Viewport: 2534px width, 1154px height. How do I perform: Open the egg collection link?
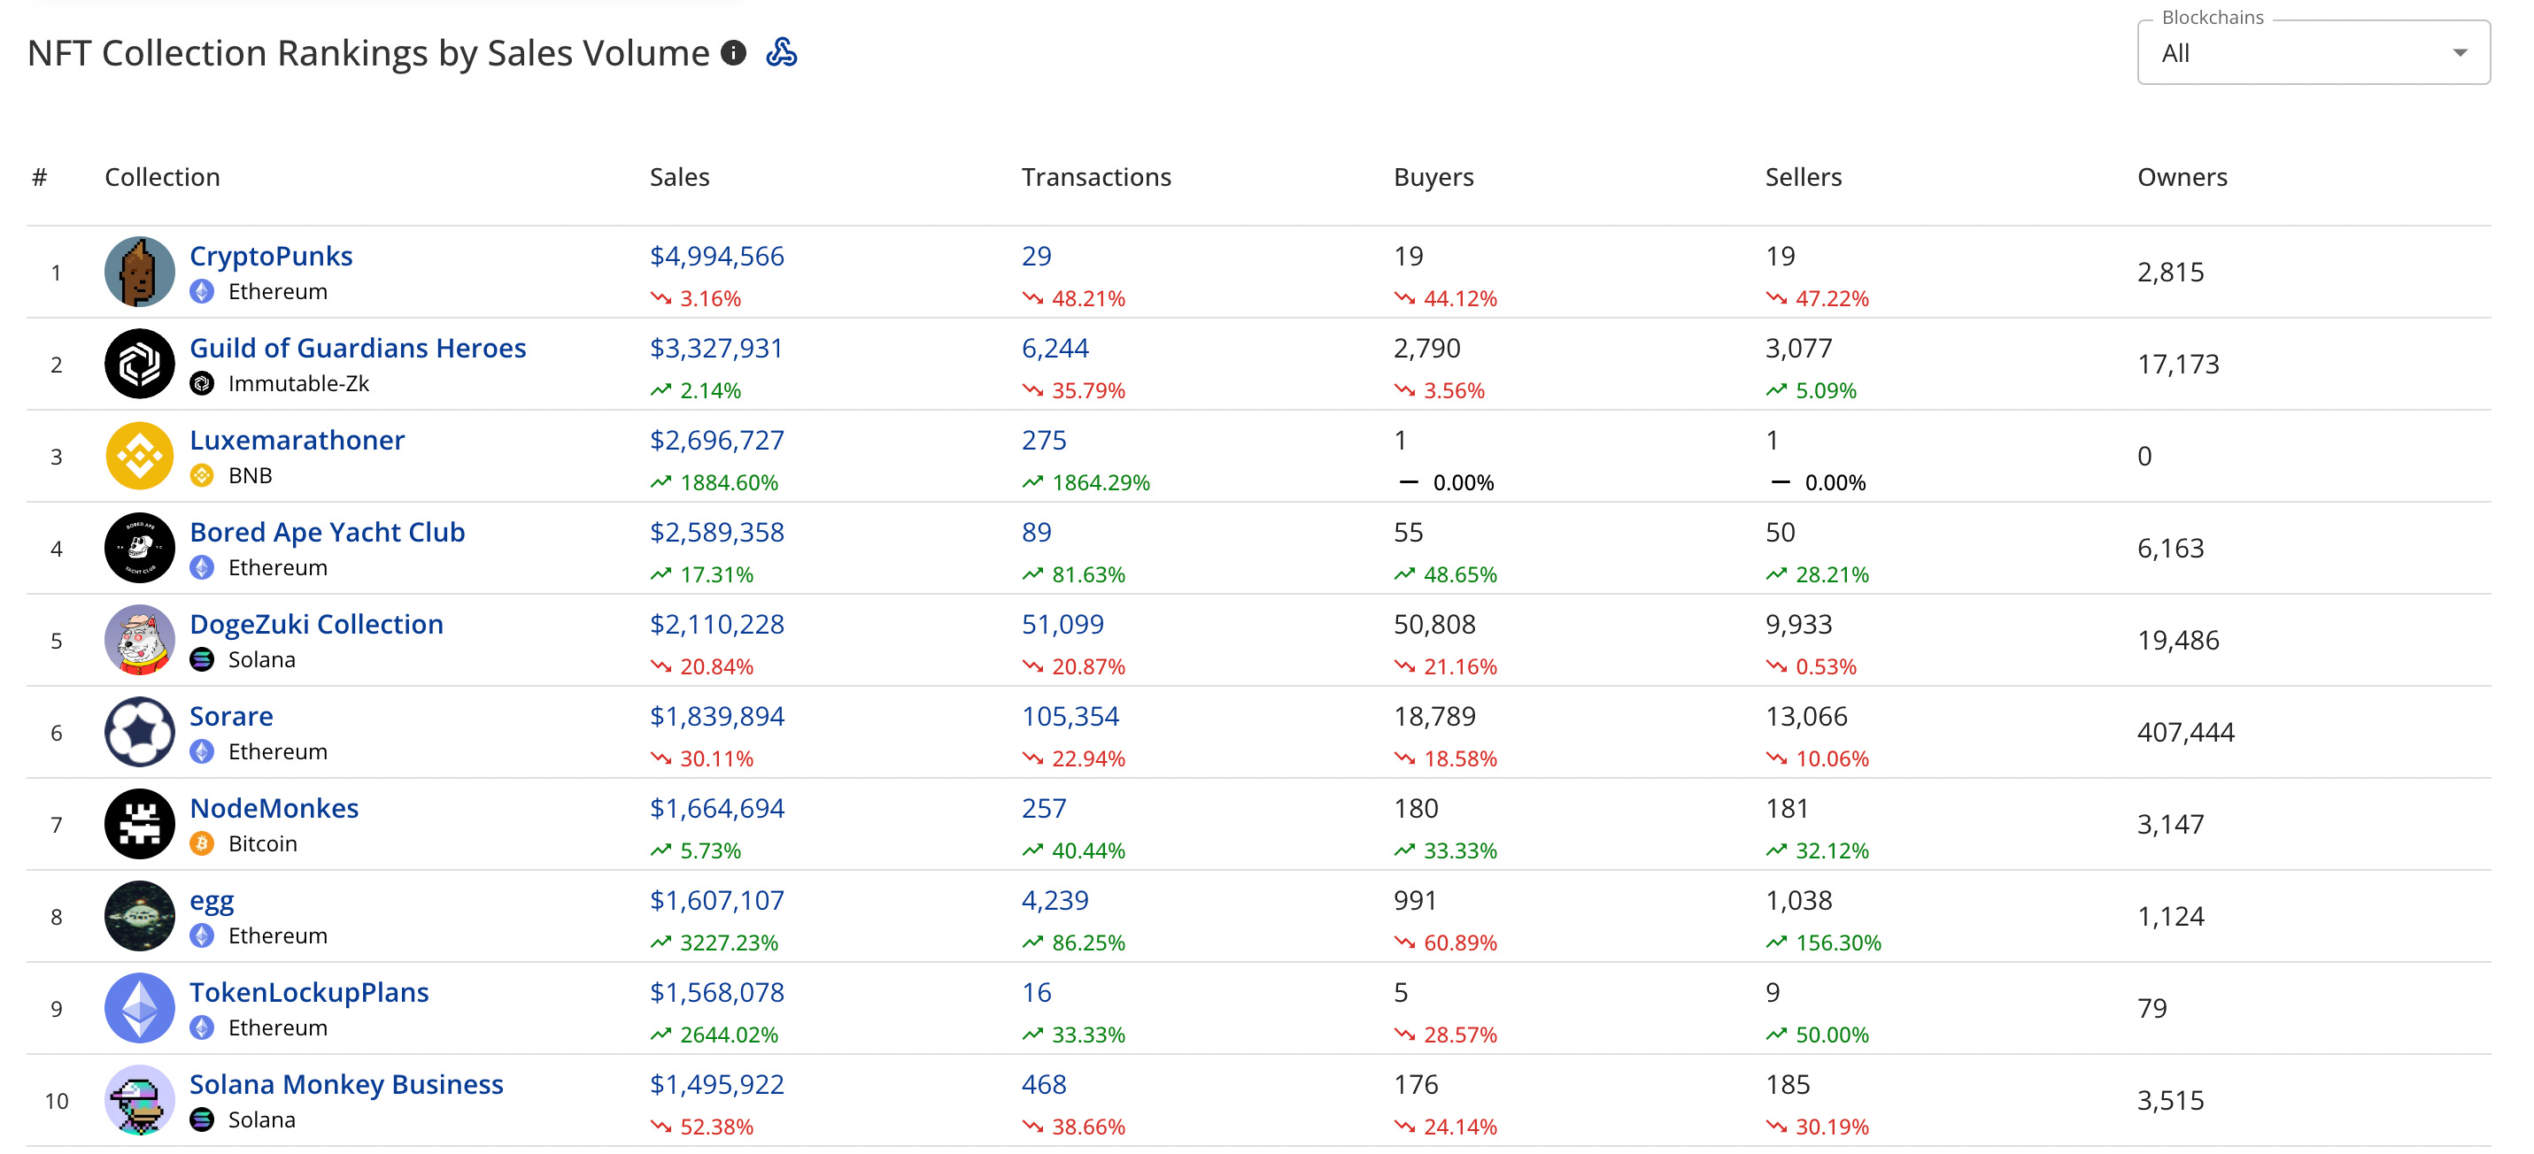pyautogui.click(x=212, y=900)
